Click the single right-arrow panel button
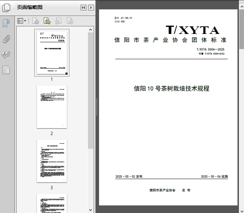 tap(91, 7)
